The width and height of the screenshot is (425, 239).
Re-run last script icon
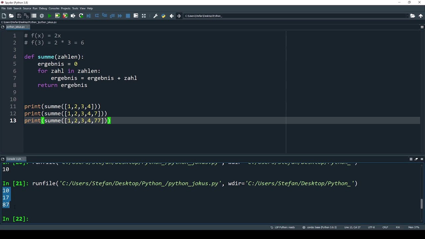pyautogui.click(x=81, y=16)
